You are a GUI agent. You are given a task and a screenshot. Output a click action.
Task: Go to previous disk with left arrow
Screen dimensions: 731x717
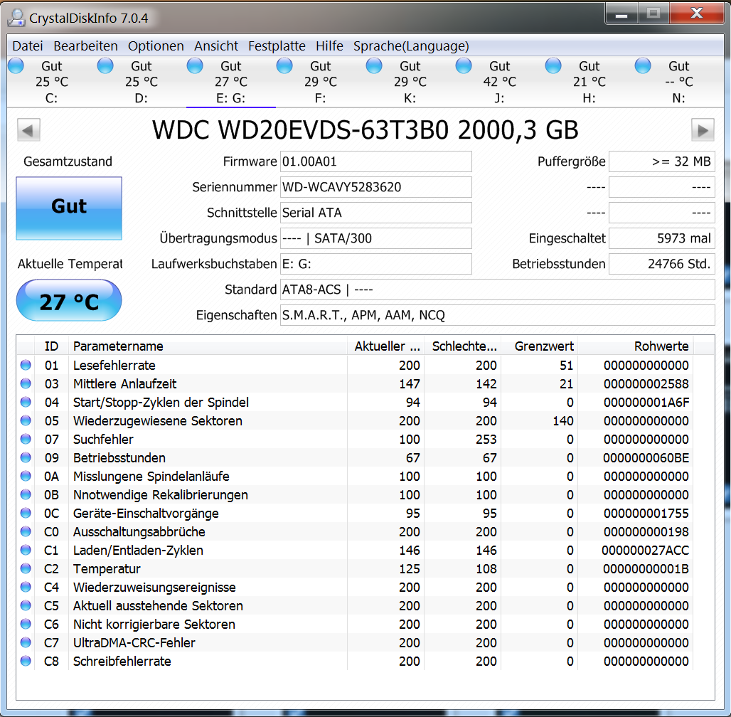click(28, 130)
